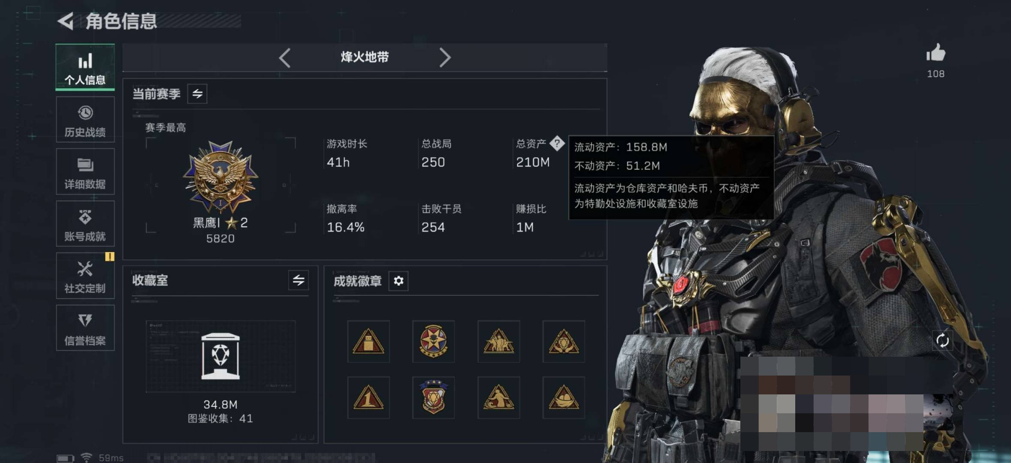Screen dimensions: 1011x463
Task: Open the 账号成就 account achievements tab
Action: [85, 224]
